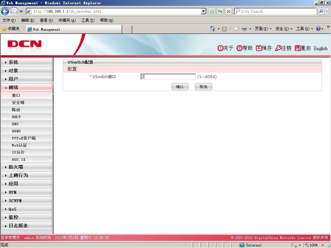Image resolution: width=331 pixels, height=248 pixels.
Task: Open the recent pages dropdown arrow
Action: (21, 12)
